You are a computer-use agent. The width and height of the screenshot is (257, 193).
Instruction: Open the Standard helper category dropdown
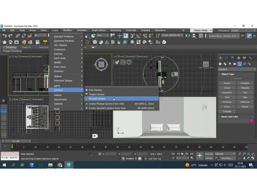[236, 69]
